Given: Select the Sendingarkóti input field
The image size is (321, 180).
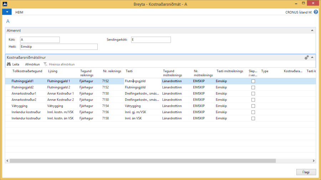Looking at the screenshot, I should (x=151, y=39).
